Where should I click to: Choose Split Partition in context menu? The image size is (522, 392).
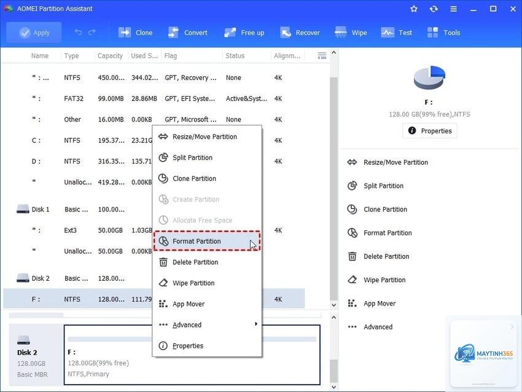coord(207,157)
